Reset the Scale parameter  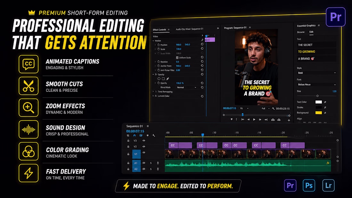202,49
